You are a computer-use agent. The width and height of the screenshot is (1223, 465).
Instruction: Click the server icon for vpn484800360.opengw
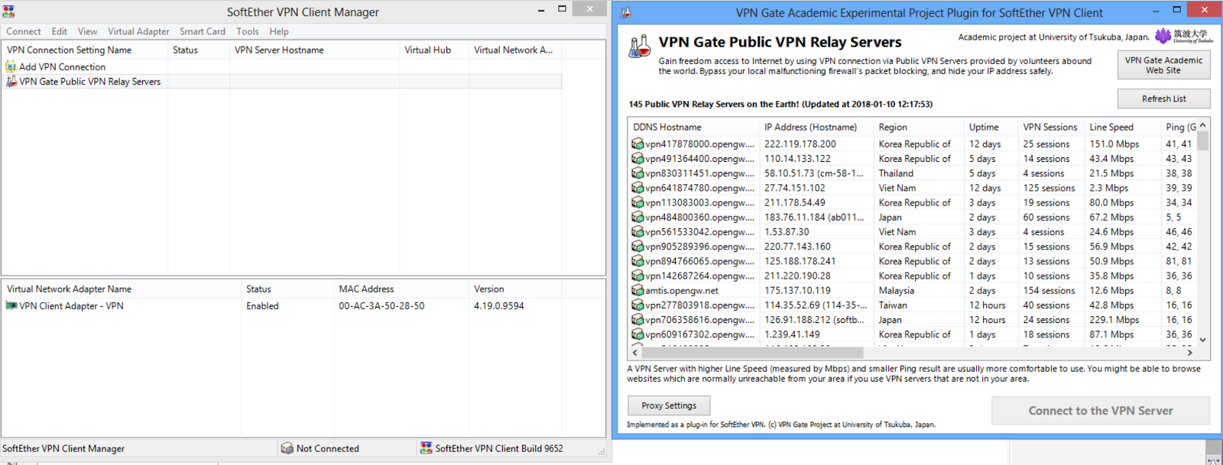[637, 217]
